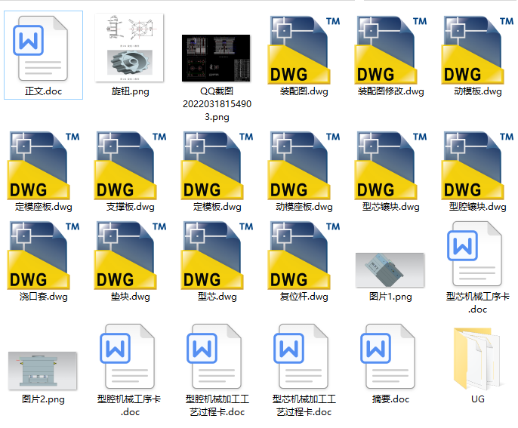518x428 pixels.
Task: Select the 装配图.dwg file icon
Action: [304, 50]
